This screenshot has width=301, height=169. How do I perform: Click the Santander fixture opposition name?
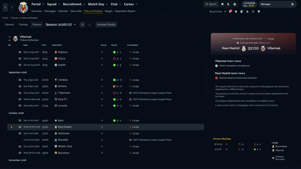tap(64, 133)
